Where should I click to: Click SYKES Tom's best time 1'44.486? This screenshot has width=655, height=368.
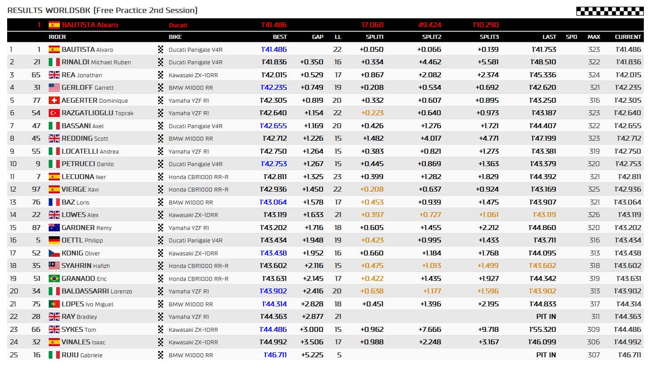273,330
